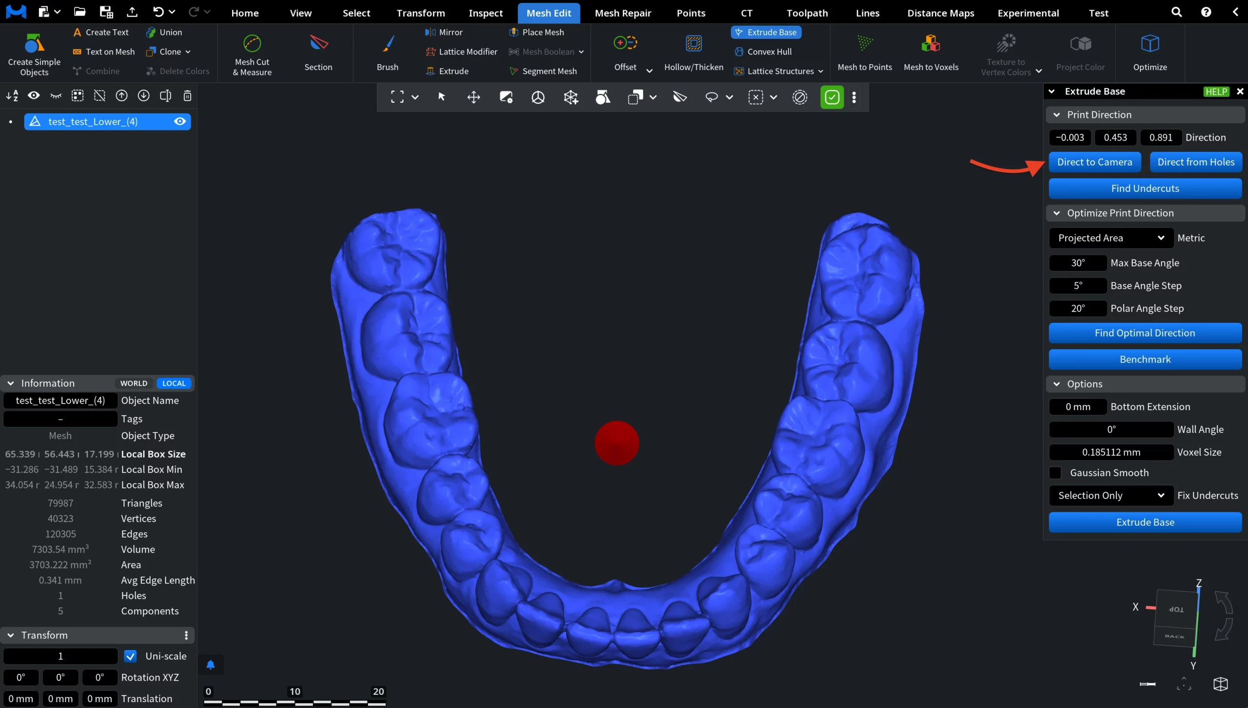
Task: Click the Direct to Camera button
Action: (1094, 162)
